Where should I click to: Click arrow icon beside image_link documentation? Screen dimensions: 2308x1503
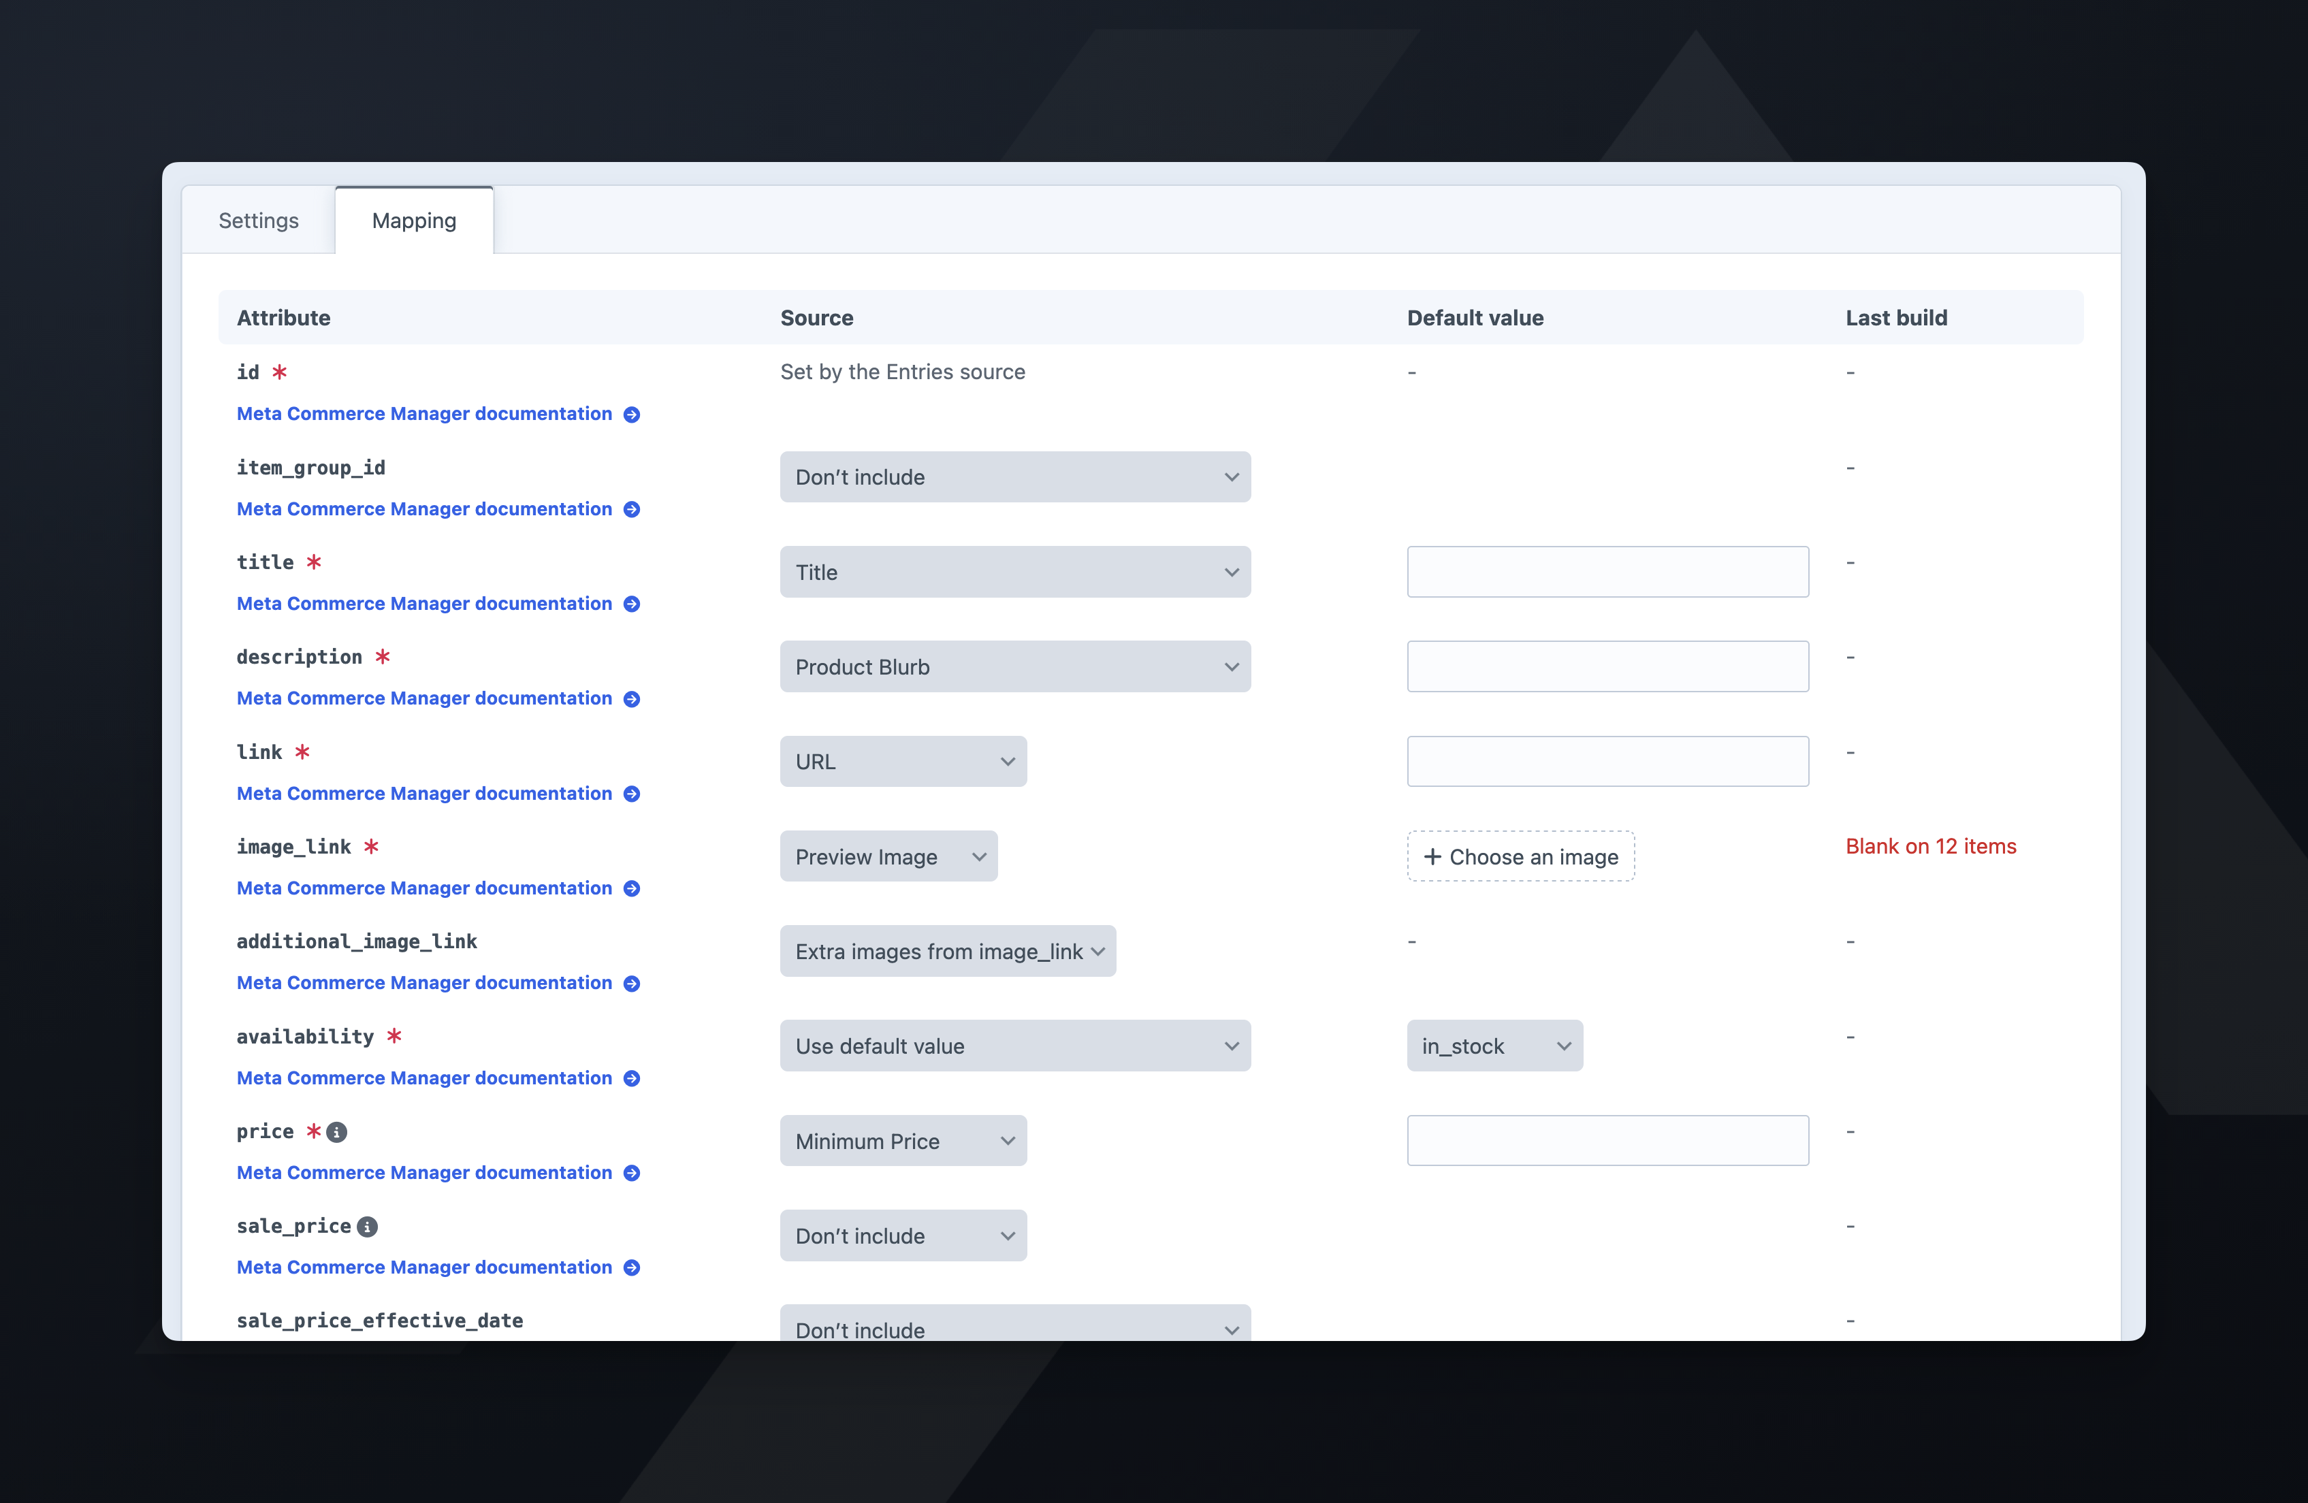[631, 889]
